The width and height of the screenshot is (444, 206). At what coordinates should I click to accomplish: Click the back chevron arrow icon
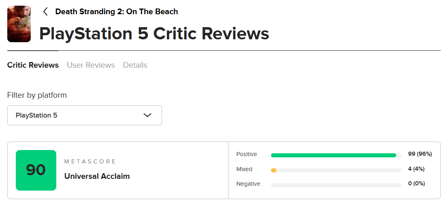(45, 12)
